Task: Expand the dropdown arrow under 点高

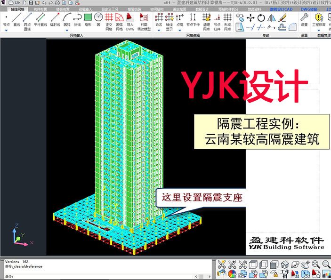Action: pyautogui.click(x=180, y=31)
